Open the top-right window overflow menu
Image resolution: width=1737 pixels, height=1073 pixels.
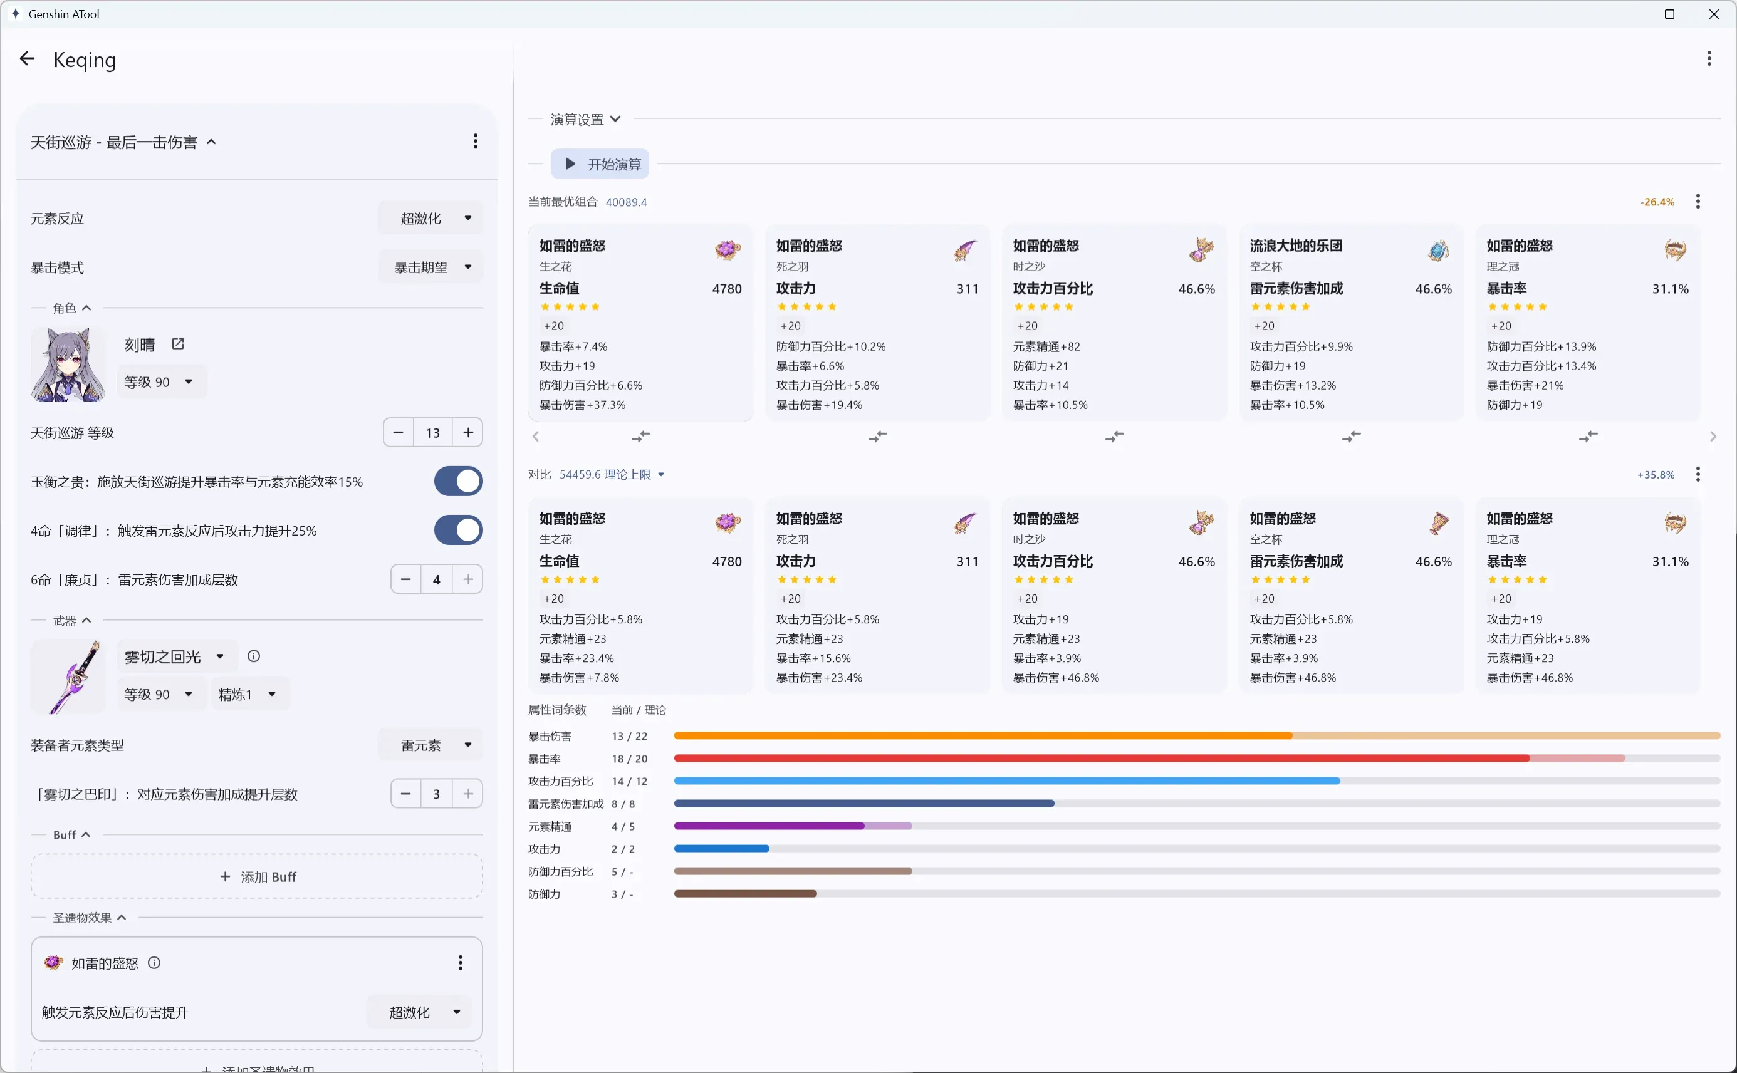pyautogui.click(x=1709, y=59)
